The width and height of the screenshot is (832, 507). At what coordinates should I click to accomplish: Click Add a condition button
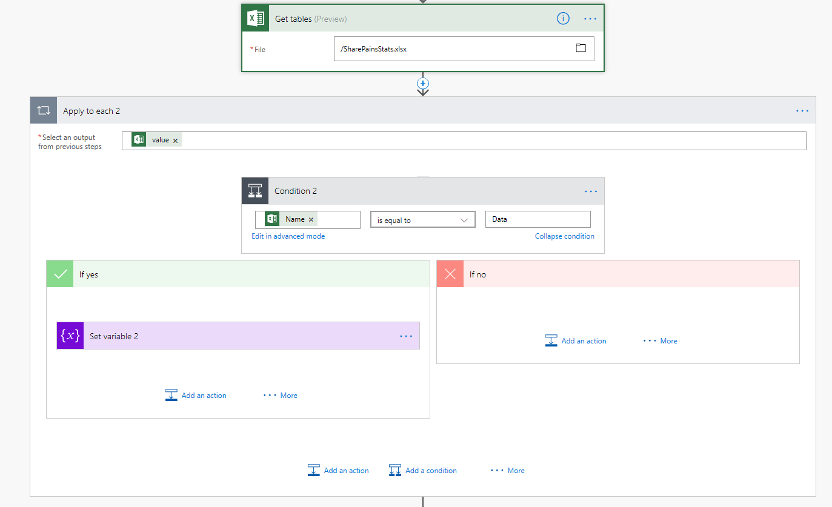[x=423, y=470]
